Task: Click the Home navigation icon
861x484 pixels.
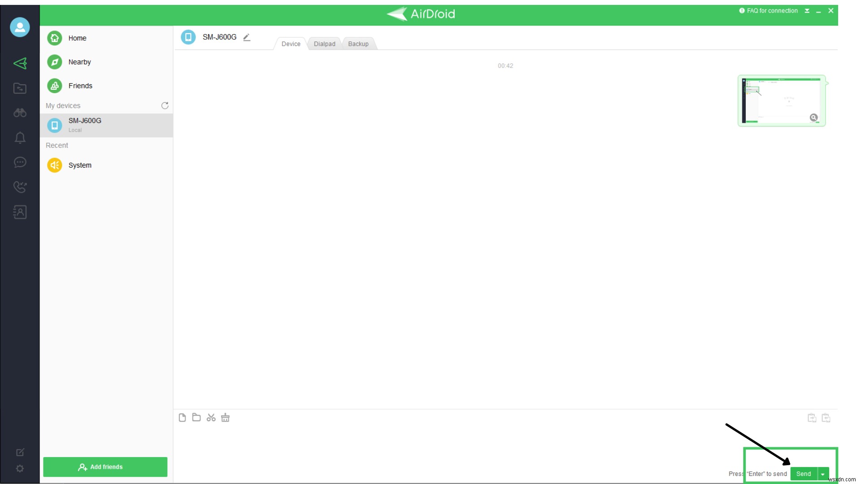Action: point(55,38)
